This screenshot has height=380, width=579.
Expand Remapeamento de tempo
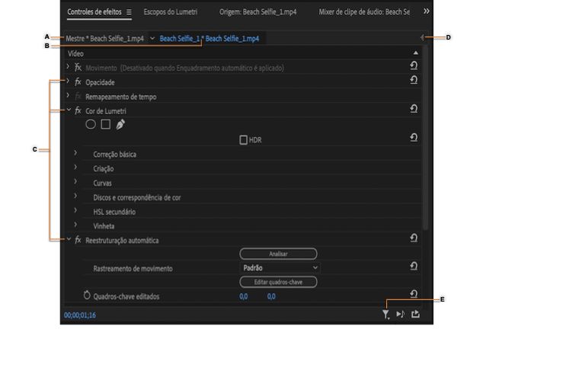tap(68, 95)
